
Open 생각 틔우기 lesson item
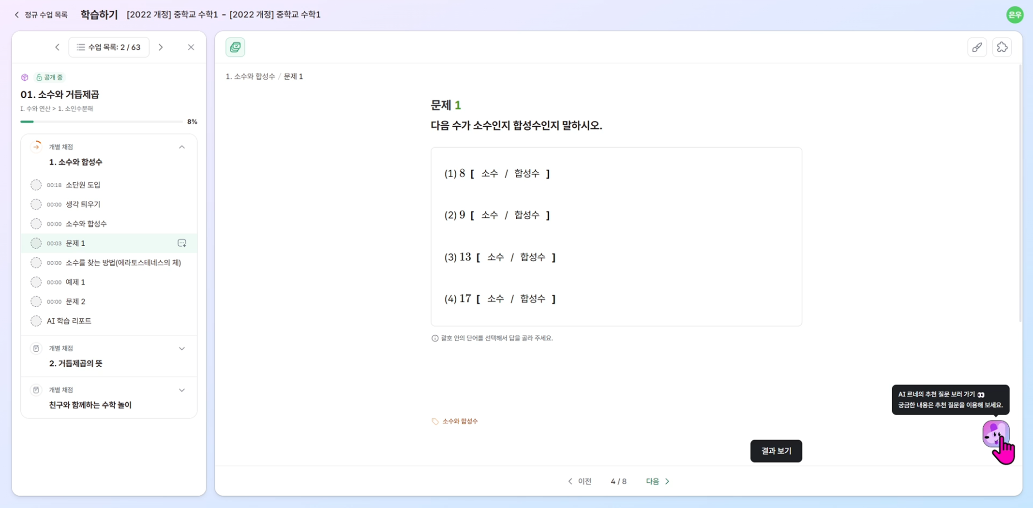[x=109, y=204]
